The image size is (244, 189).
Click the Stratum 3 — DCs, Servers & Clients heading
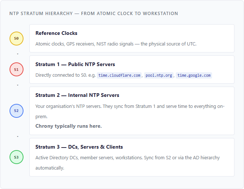79,147
